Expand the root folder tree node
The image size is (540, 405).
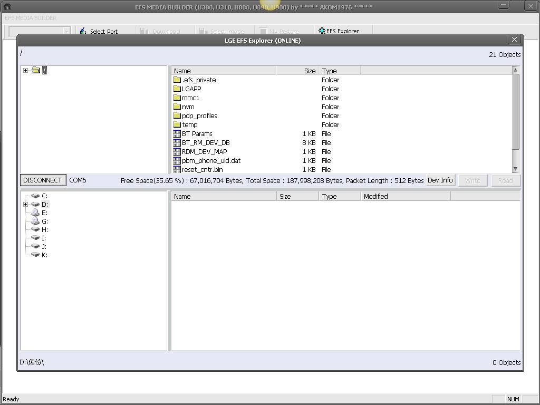(x=25, y=70)
